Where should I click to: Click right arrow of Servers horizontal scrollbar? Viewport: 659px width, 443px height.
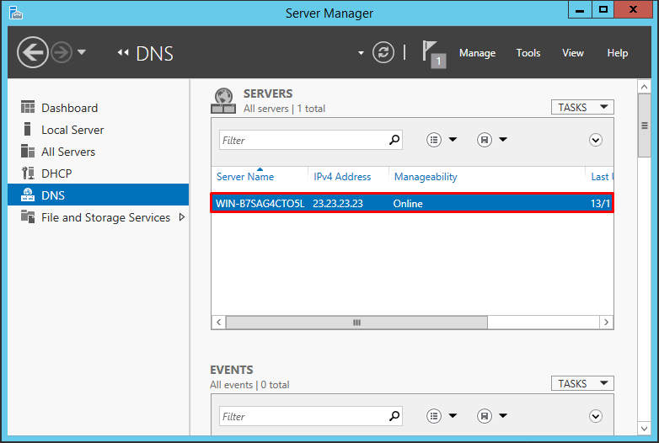point(606,323)
